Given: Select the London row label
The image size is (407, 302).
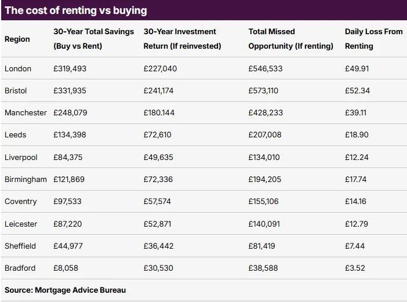Looking at the screenshot, I should [x=18, y=68].
